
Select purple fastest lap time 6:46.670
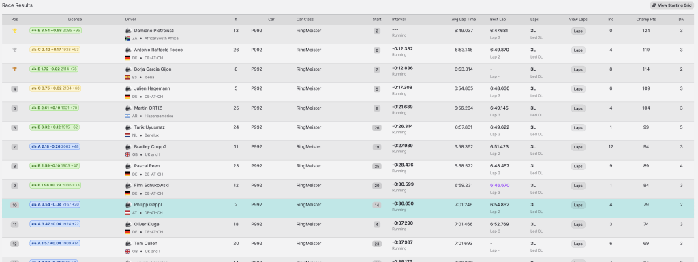pyautogui.click(x=500, y=185)
